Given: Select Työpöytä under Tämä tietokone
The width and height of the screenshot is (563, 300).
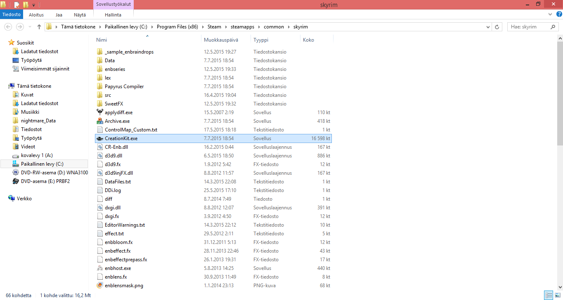Looking at the screenshot, I should point(31,138).
